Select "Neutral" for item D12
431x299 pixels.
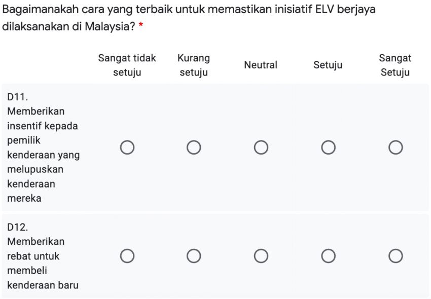click(261, 256)
